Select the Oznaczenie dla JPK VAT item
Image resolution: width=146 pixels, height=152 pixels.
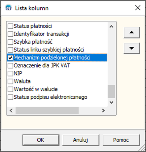click(x=42, y=66)
